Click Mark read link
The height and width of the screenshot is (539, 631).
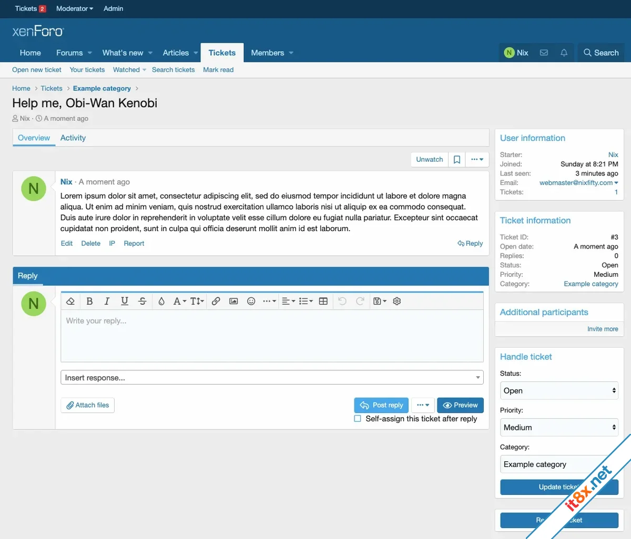tap(218, 70)
